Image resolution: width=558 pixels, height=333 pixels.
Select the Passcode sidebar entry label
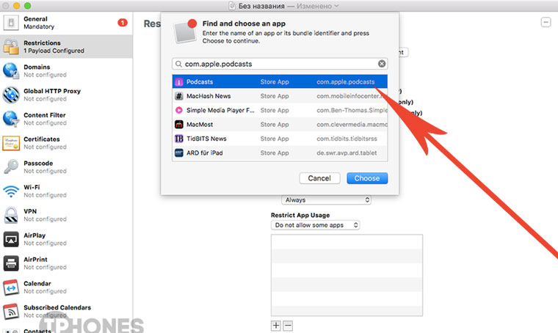[x=38, y=163]
